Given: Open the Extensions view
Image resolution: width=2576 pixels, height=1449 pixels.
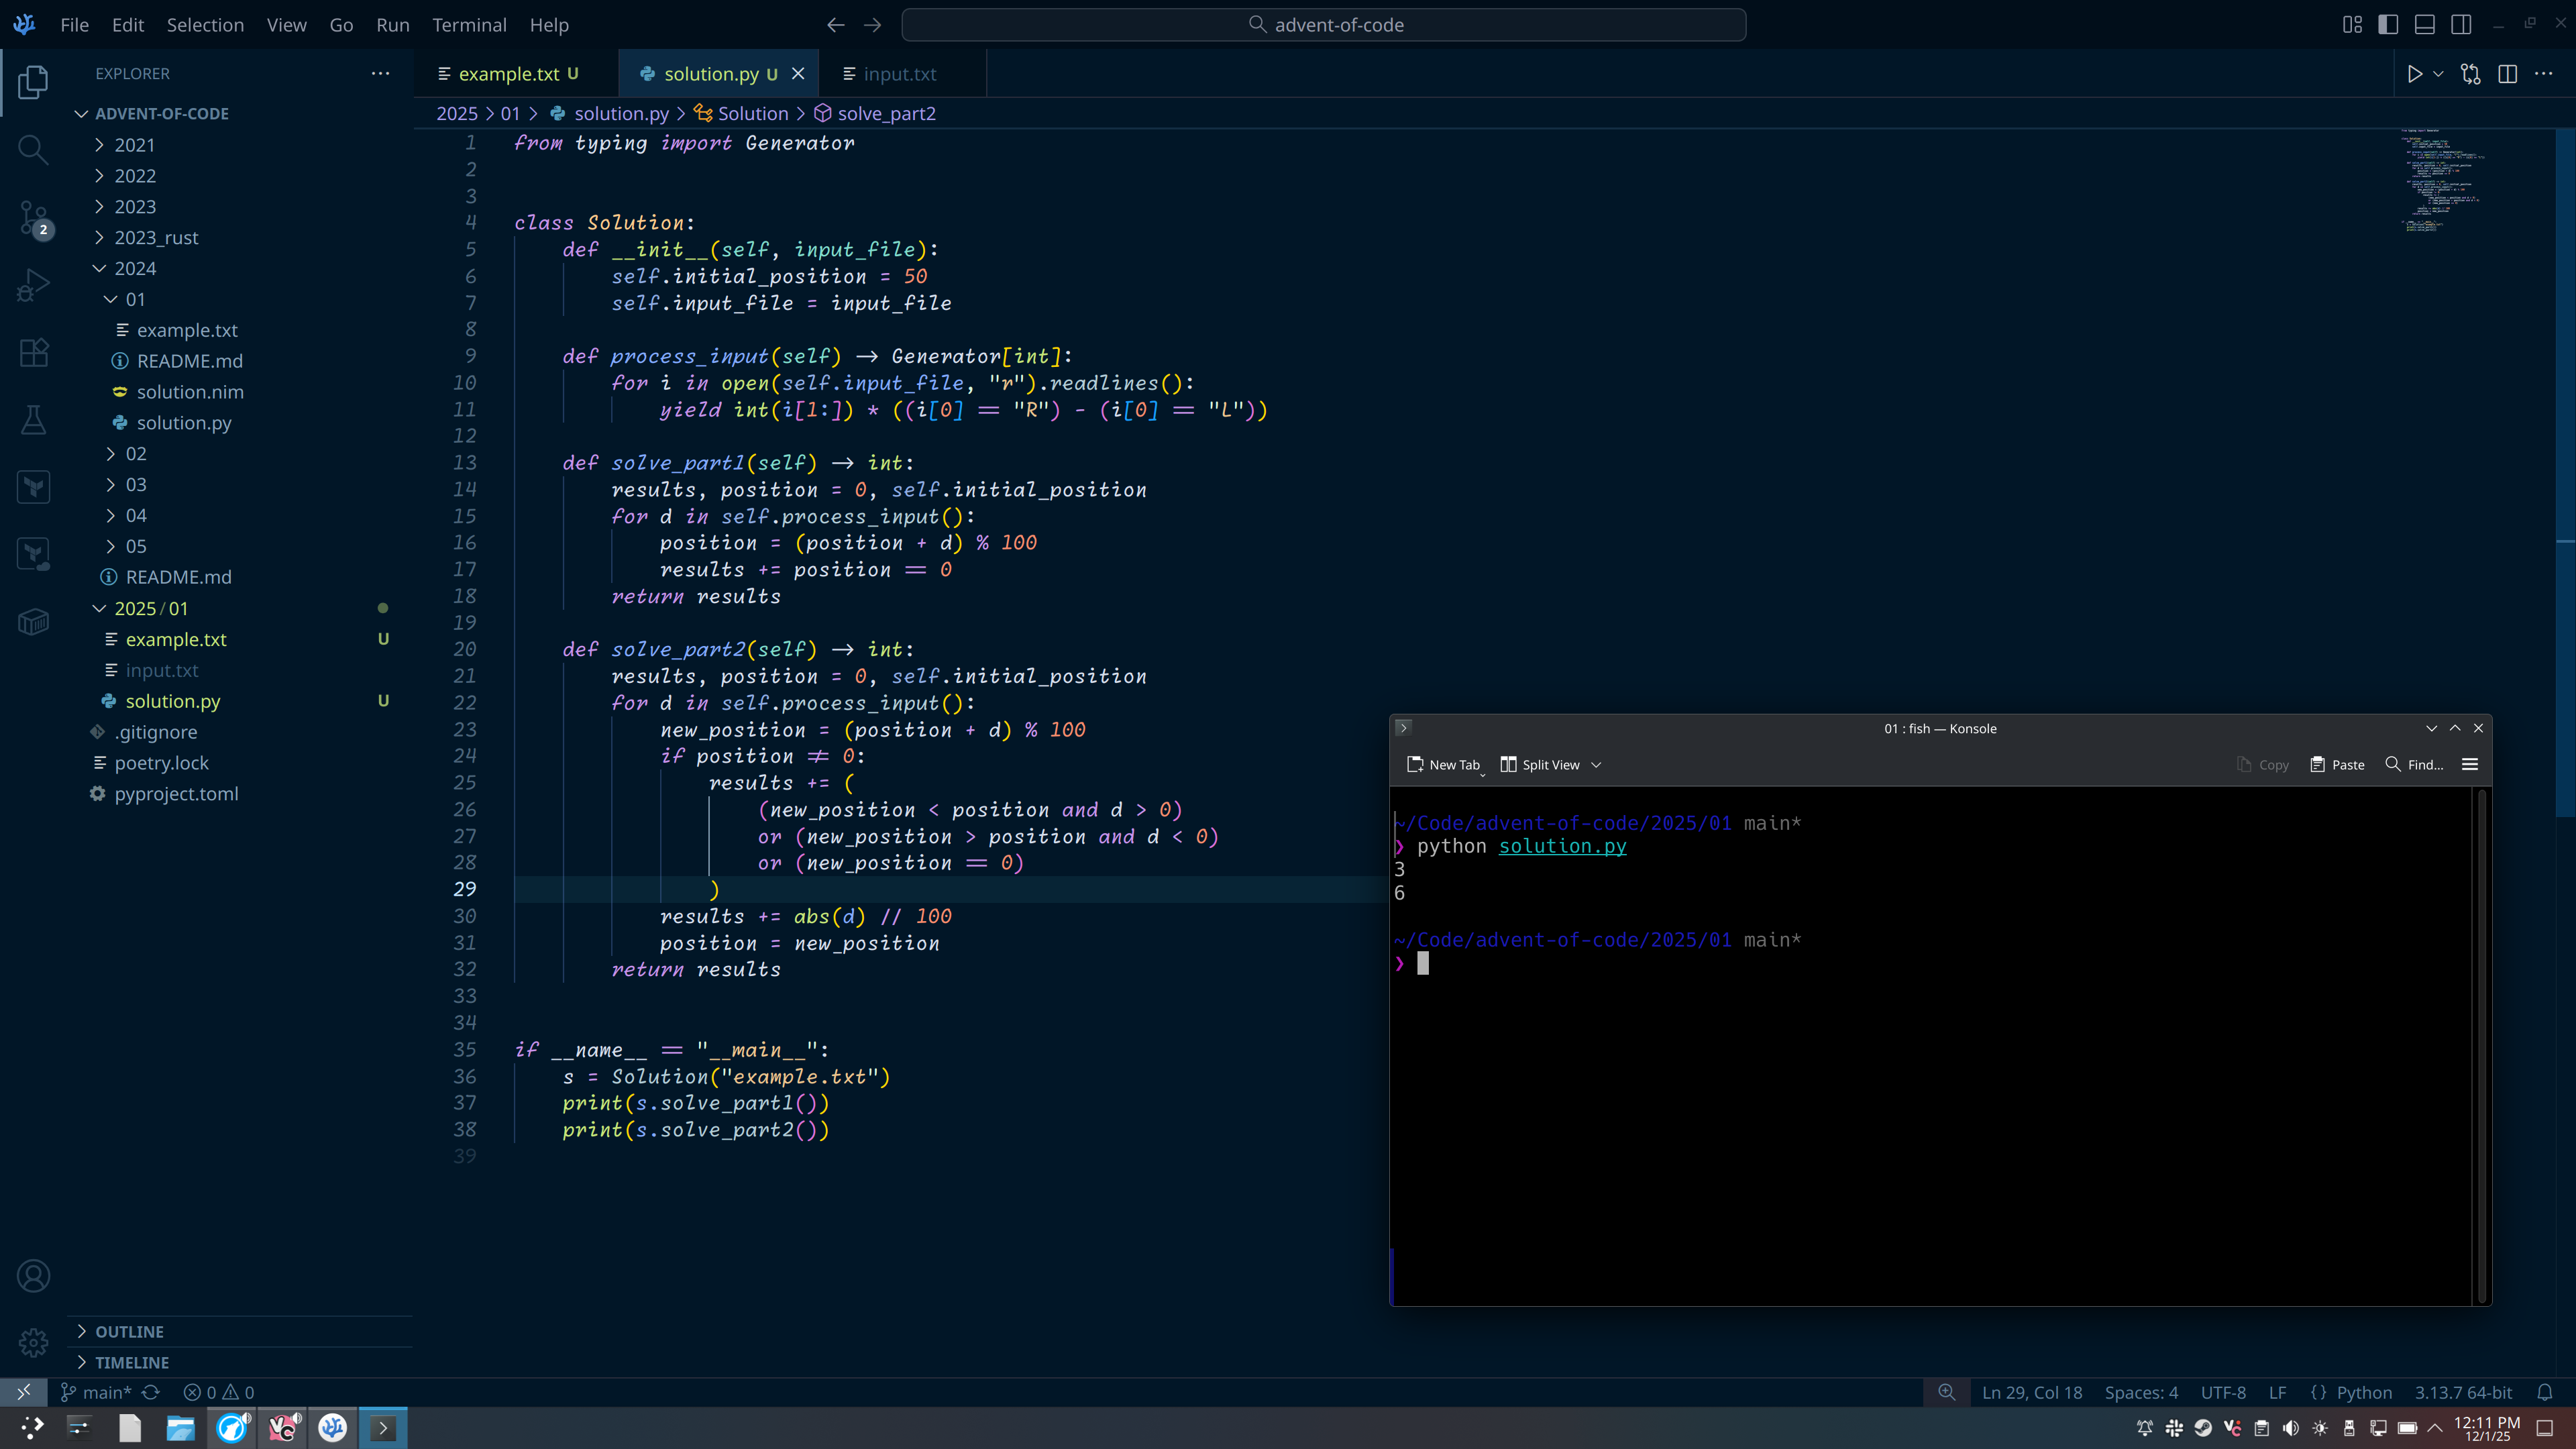Looking at the screenshot, I should [33, 352].
